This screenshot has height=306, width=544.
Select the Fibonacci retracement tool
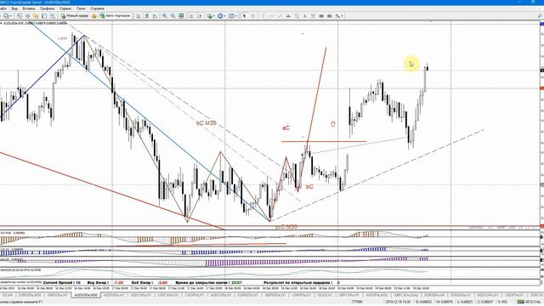point(297,16)
